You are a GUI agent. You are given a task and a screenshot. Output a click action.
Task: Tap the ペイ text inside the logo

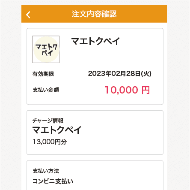pos(47,53)
